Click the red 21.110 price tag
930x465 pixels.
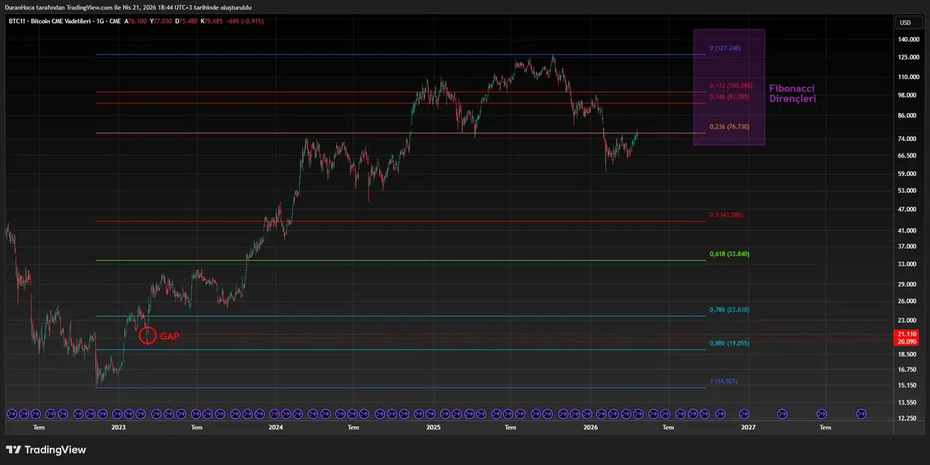pyautogui.click(x=908, y=334)
